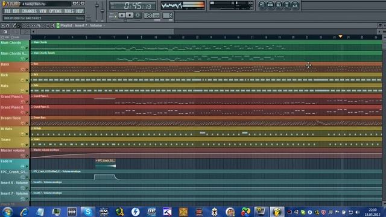Click the playlist horizontal scrollbar

pos(106,32)
